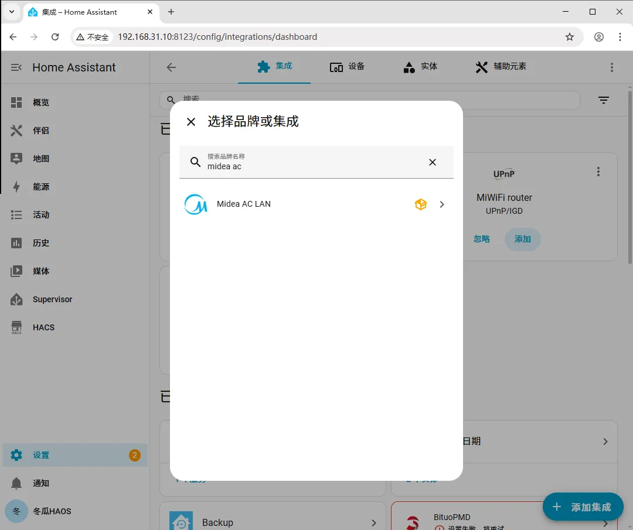Switch to the 辅助元素 helpers tab
Viewport: 633px width, 530px height.
501,67
